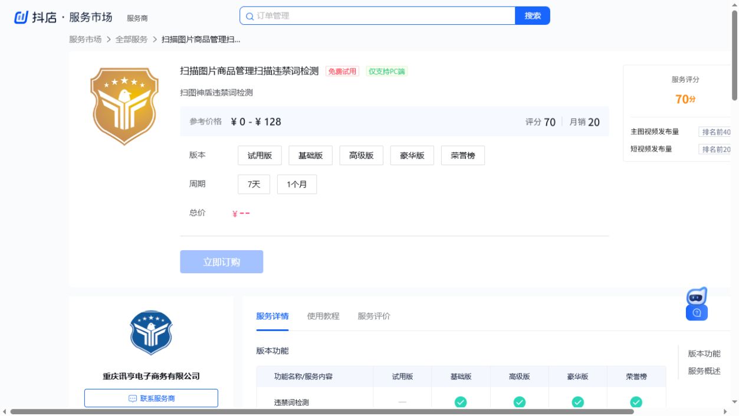Click the 搜索 button
This screenshot has width=739, height=416.
pyautogui.click(x=533, y=16)
